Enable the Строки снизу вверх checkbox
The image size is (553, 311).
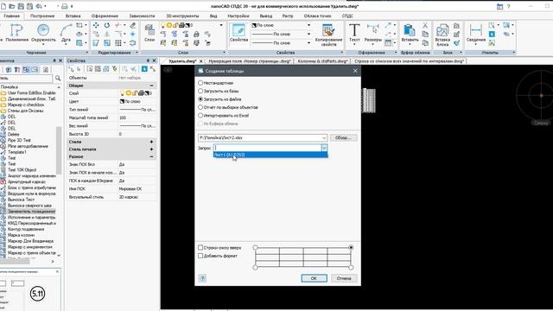tap(200, 248)
